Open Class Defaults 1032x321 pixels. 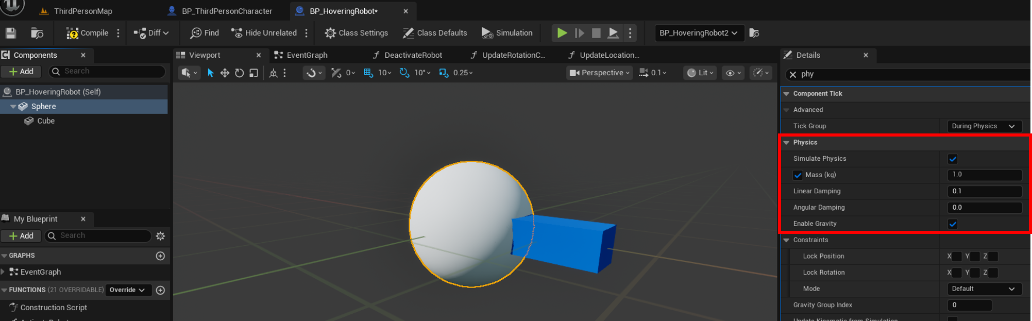coord(435,33)
